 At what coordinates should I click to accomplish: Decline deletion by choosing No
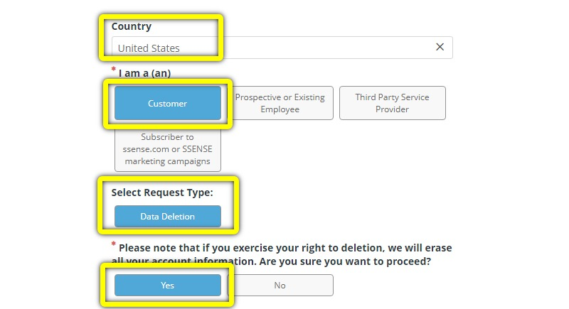tap(280, 285)
